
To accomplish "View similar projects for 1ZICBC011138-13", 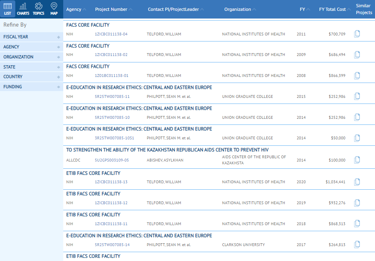I will click(x=357, y=182).
